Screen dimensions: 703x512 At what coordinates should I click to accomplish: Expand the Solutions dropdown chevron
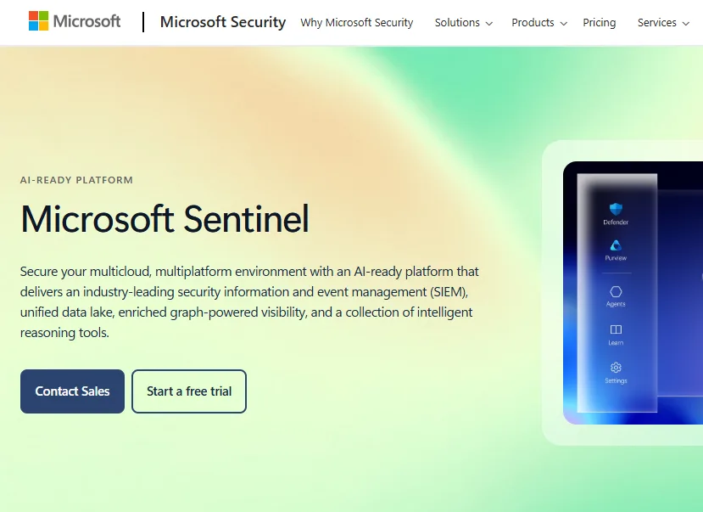pos(488,24)
